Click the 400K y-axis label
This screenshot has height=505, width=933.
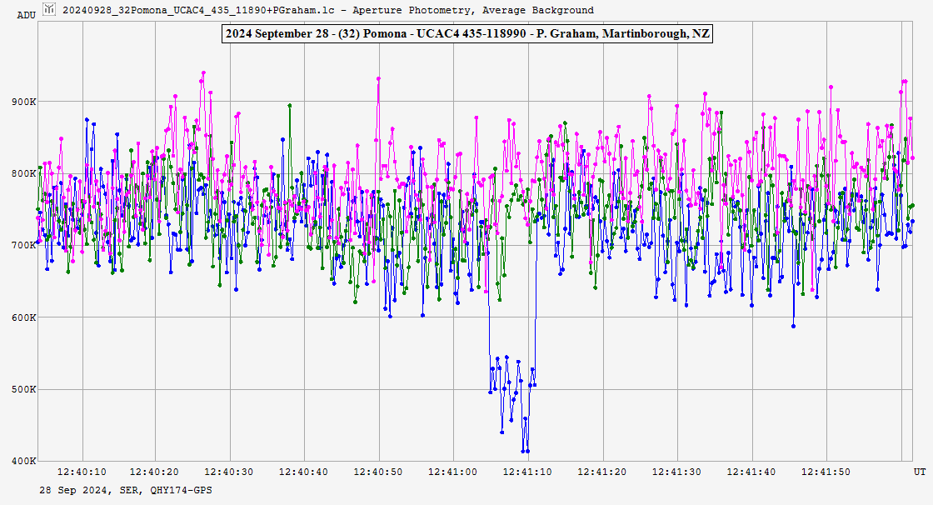click(24, 461)
